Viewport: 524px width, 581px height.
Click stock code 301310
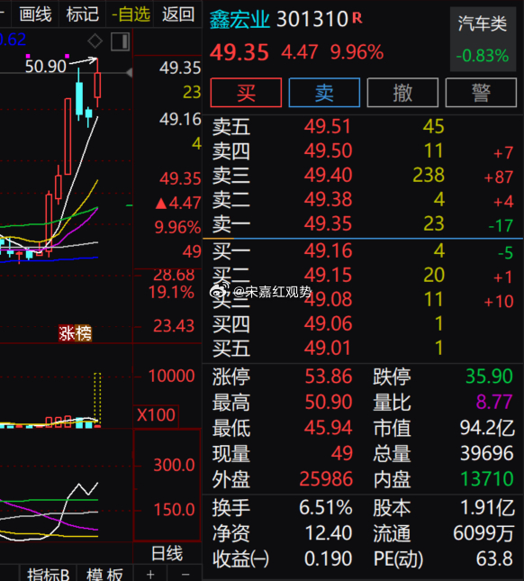point(312,19)
